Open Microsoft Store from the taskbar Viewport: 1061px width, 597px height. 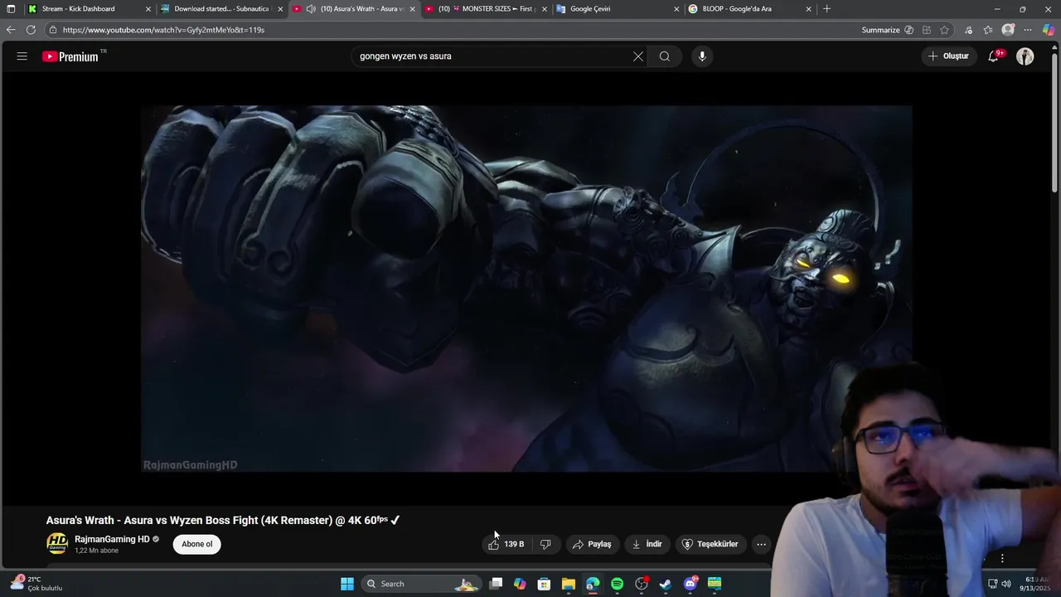tap(544, 584)
